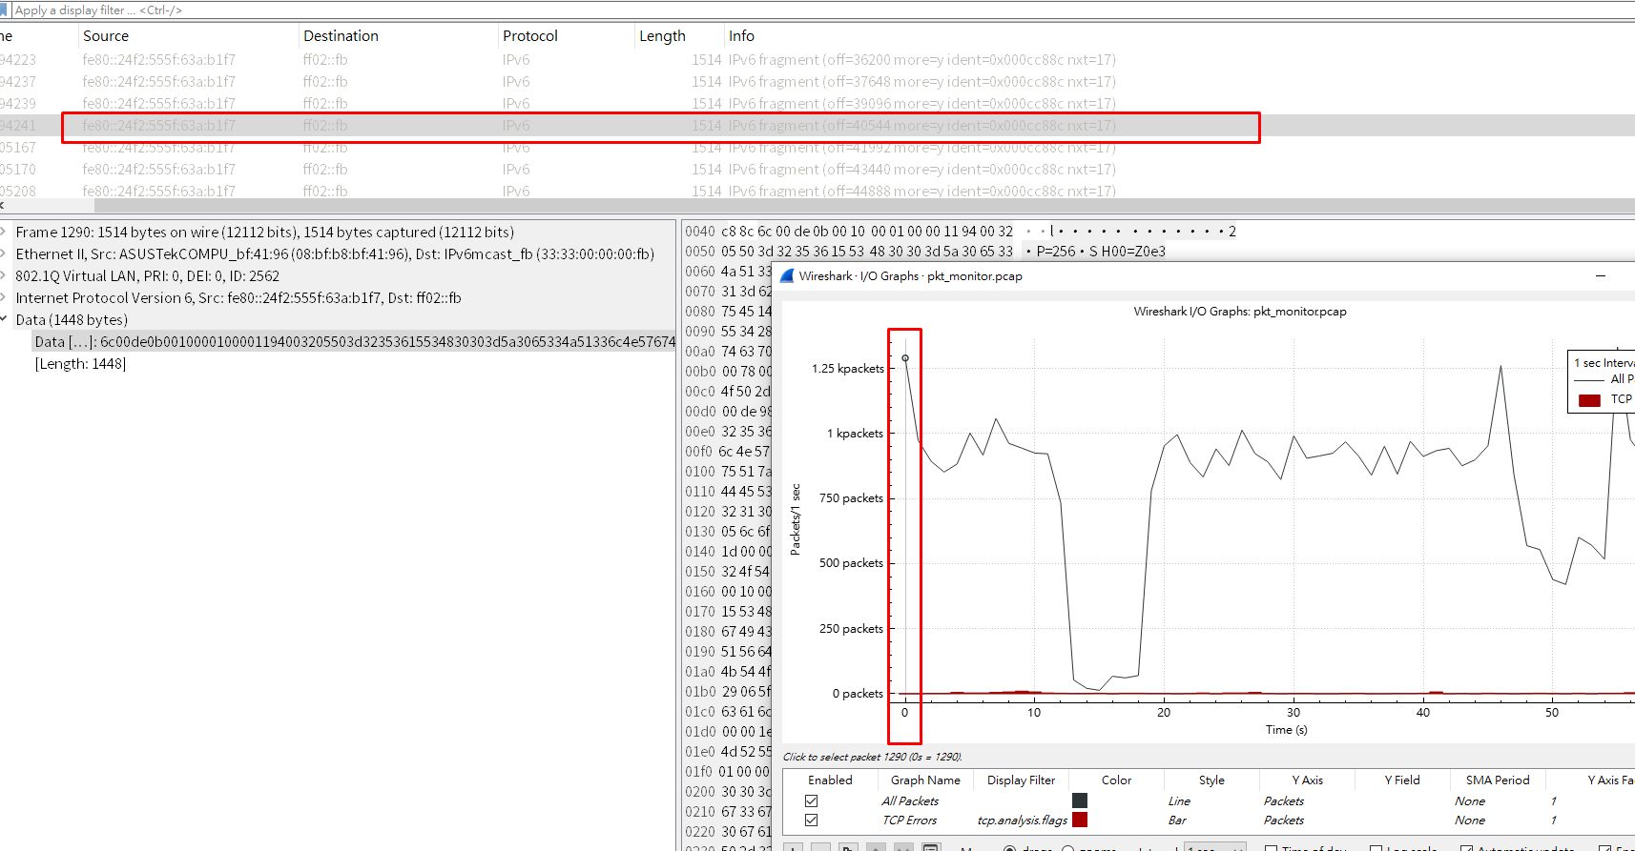Collapse the Data (1448 bytes) node
The width and height of the screenshot is (1635, 851).
coord(5,320)
